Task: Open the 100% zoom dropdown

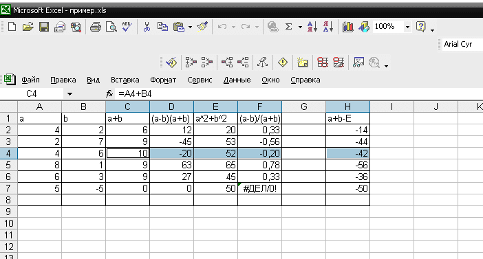Action: [407, 27]
